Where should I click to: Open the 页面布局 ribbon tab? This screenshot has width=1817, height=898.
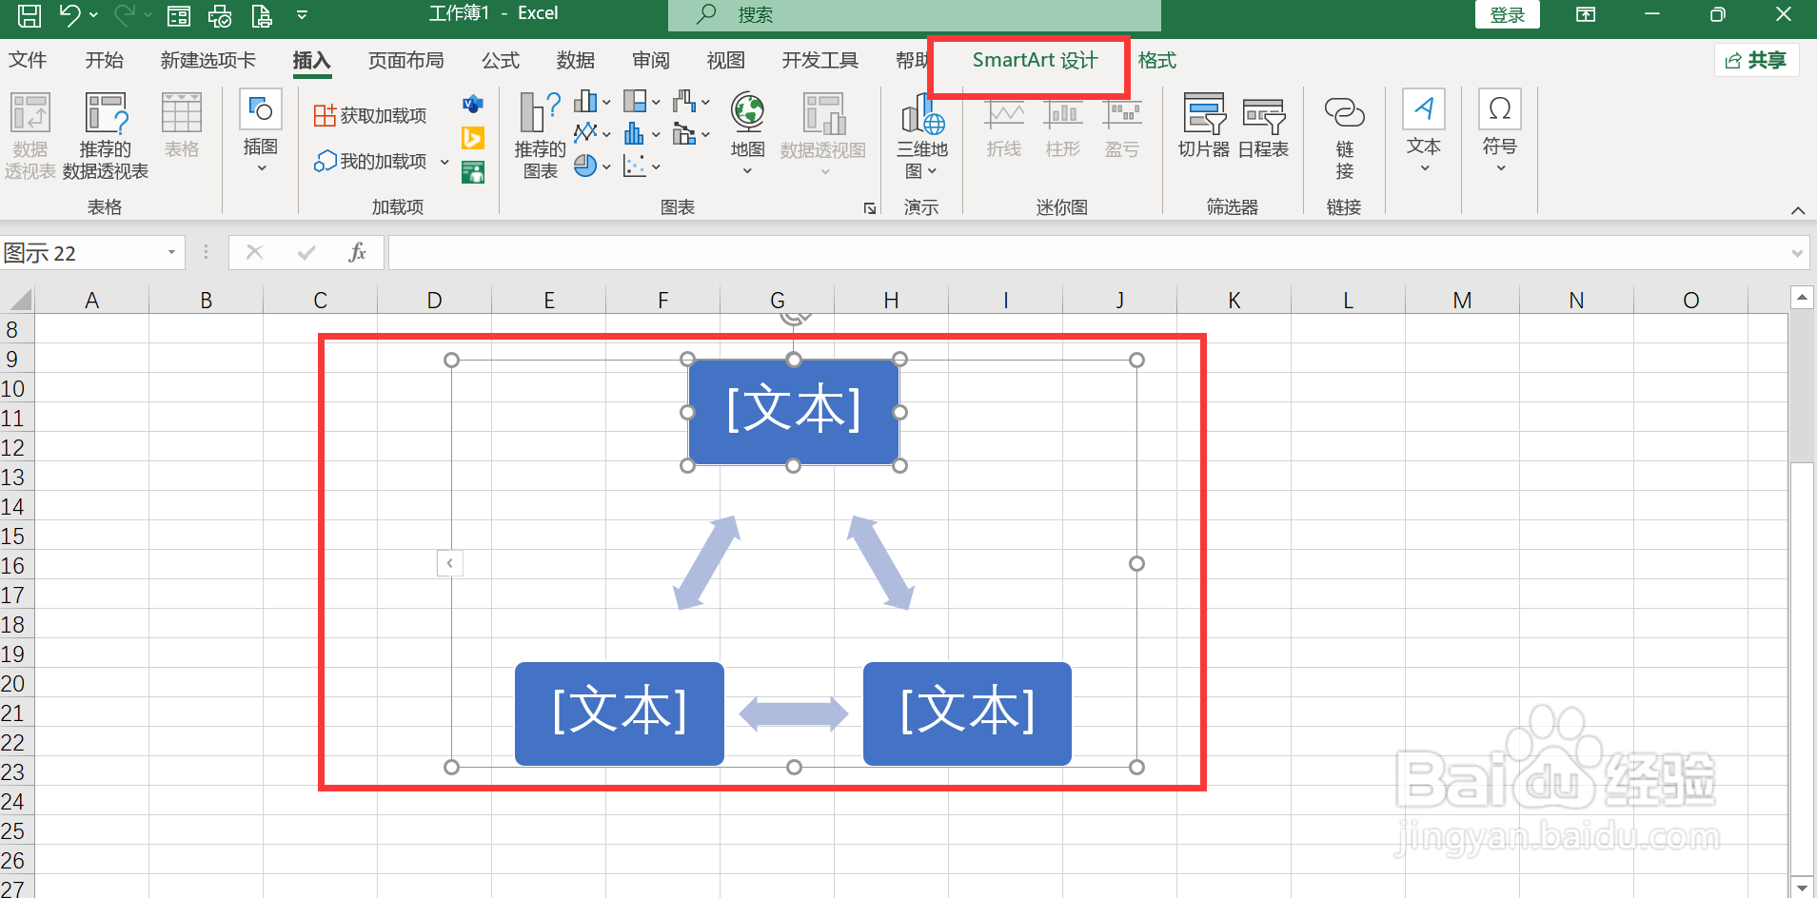click(x=405, y=60)
